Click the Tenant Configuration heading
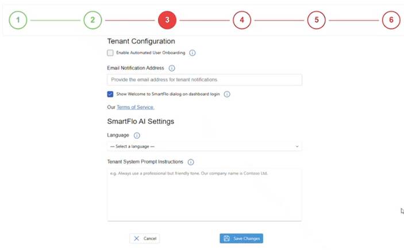The width and height of the screenshot is (404, 250). point(141,41)
